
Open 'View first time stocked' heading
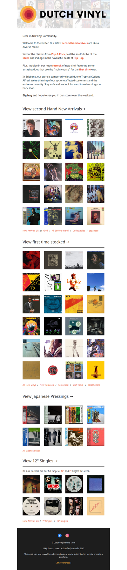coord(46,242)
